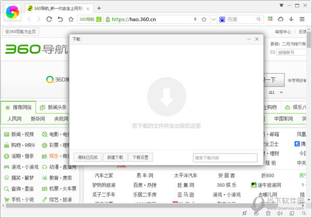Screen dimensions: 312x218
Task: Click the 邮箱帐号 input field
Action: [291, 52]
